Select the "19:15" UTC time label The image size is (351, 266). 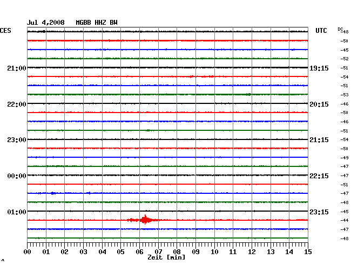point(319,68)
